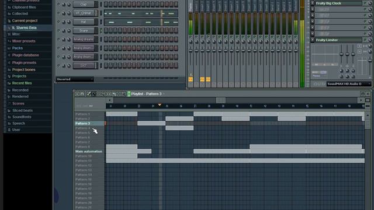Open SoundMAX HD Audio output dropdown
This screenshot has height=210, width=374.
(349, 84)
